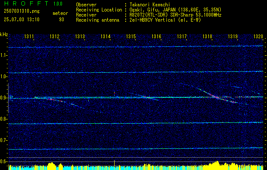Click the Receiver label
Image resolution: width=267 pixels, height=170 pixels.
click(86, 15)
